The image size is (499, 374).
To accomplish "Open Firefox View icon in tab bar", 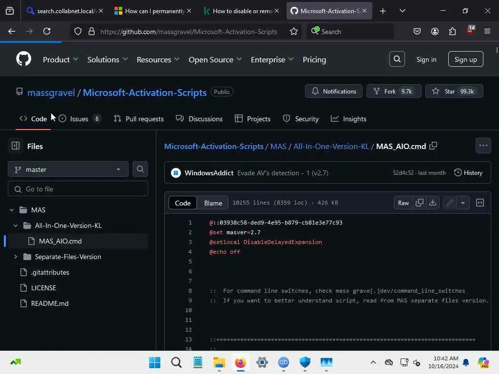I will coord(10,11).
